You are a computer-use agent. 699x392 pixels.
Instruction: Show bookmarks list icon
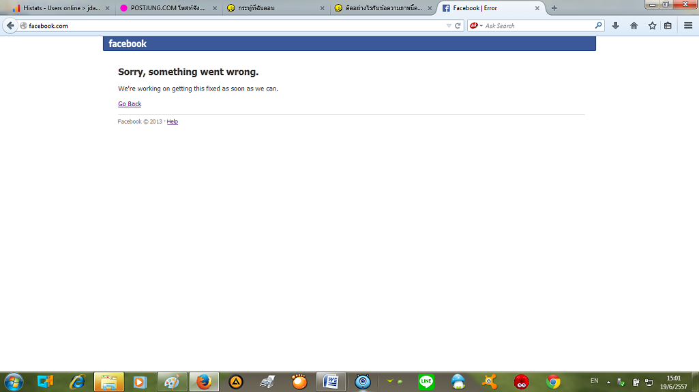click(x=668, y=26)
